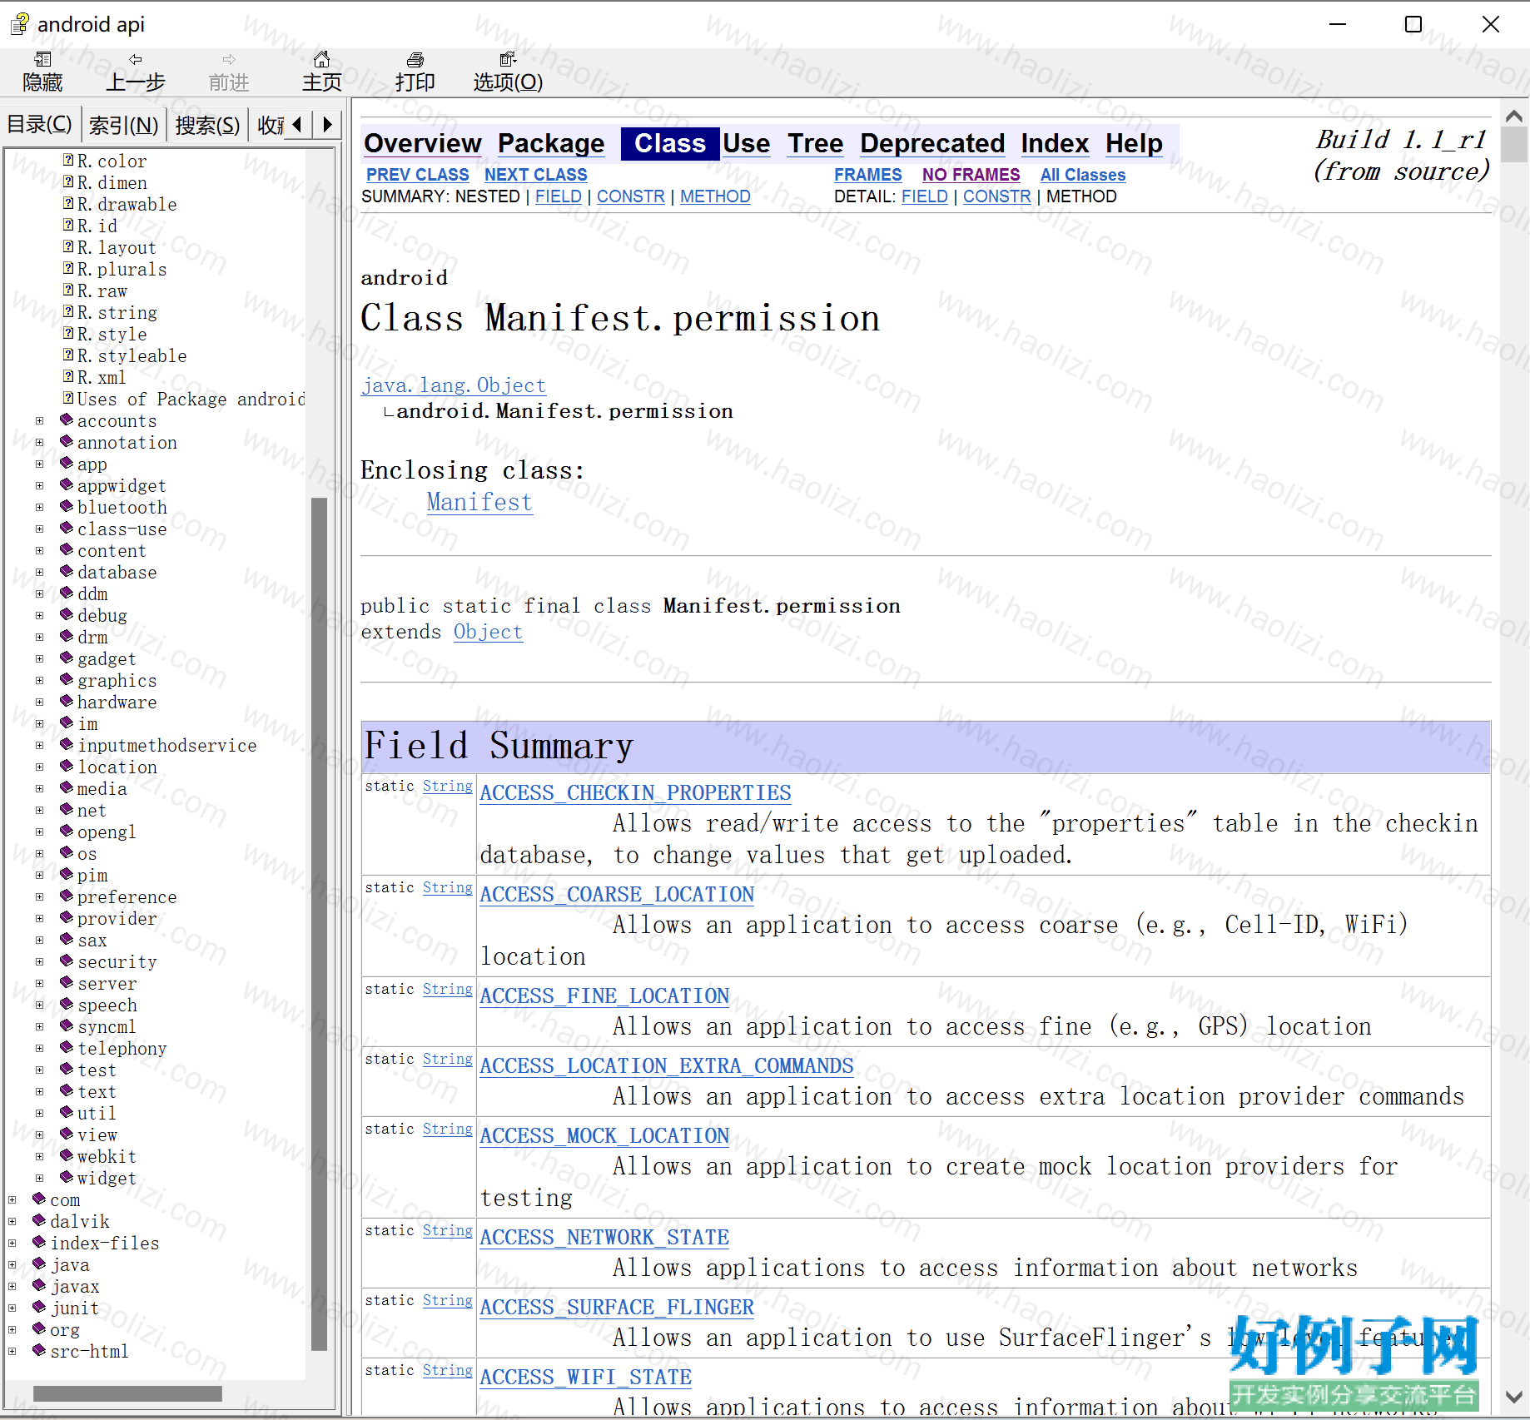The height and width of the screenshot is (1420, 1530).
Task: Open the ACCESS_WIFI_STATE field link
Action: coord(586,1377)
